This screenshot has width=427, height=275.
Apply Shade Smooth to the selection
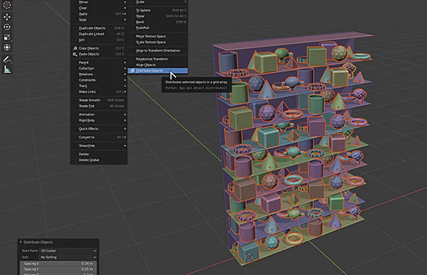pos(99,100)
